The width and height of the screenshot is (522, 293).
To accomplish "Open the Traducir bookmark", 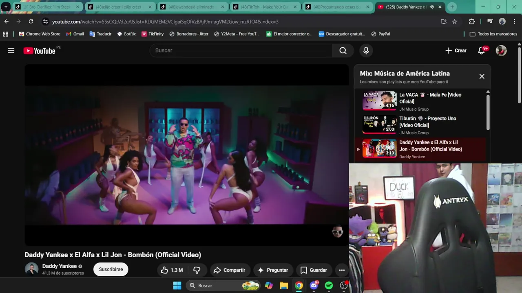I will [x=100, y=34].
